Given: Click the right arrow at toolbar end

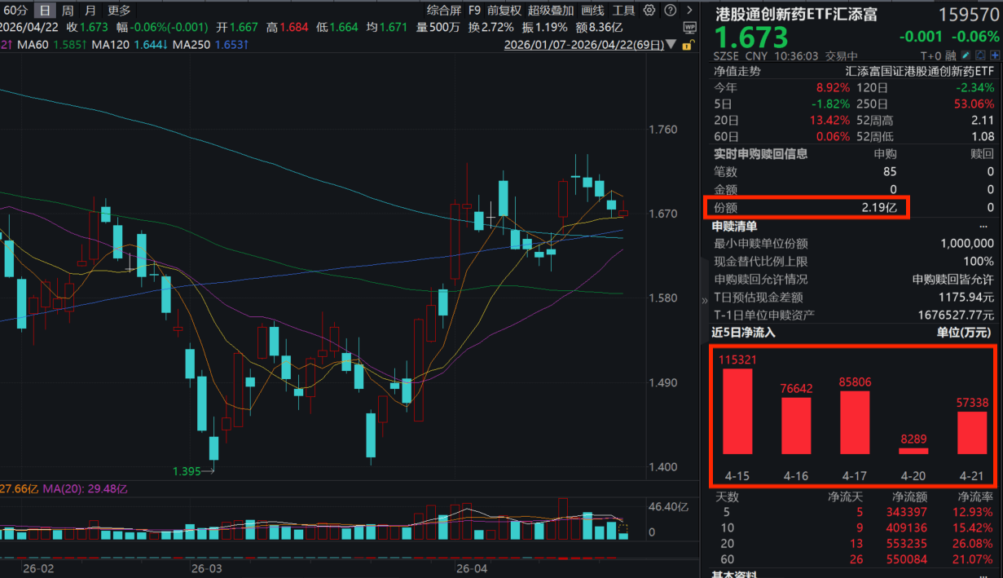Looking at the screenshot, I should [688, 11].
